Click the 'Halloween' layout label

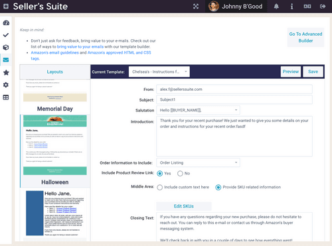(x=55, y=182)
